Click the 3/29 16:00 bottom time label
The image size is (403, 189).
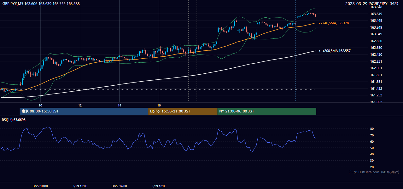[159, 186]
